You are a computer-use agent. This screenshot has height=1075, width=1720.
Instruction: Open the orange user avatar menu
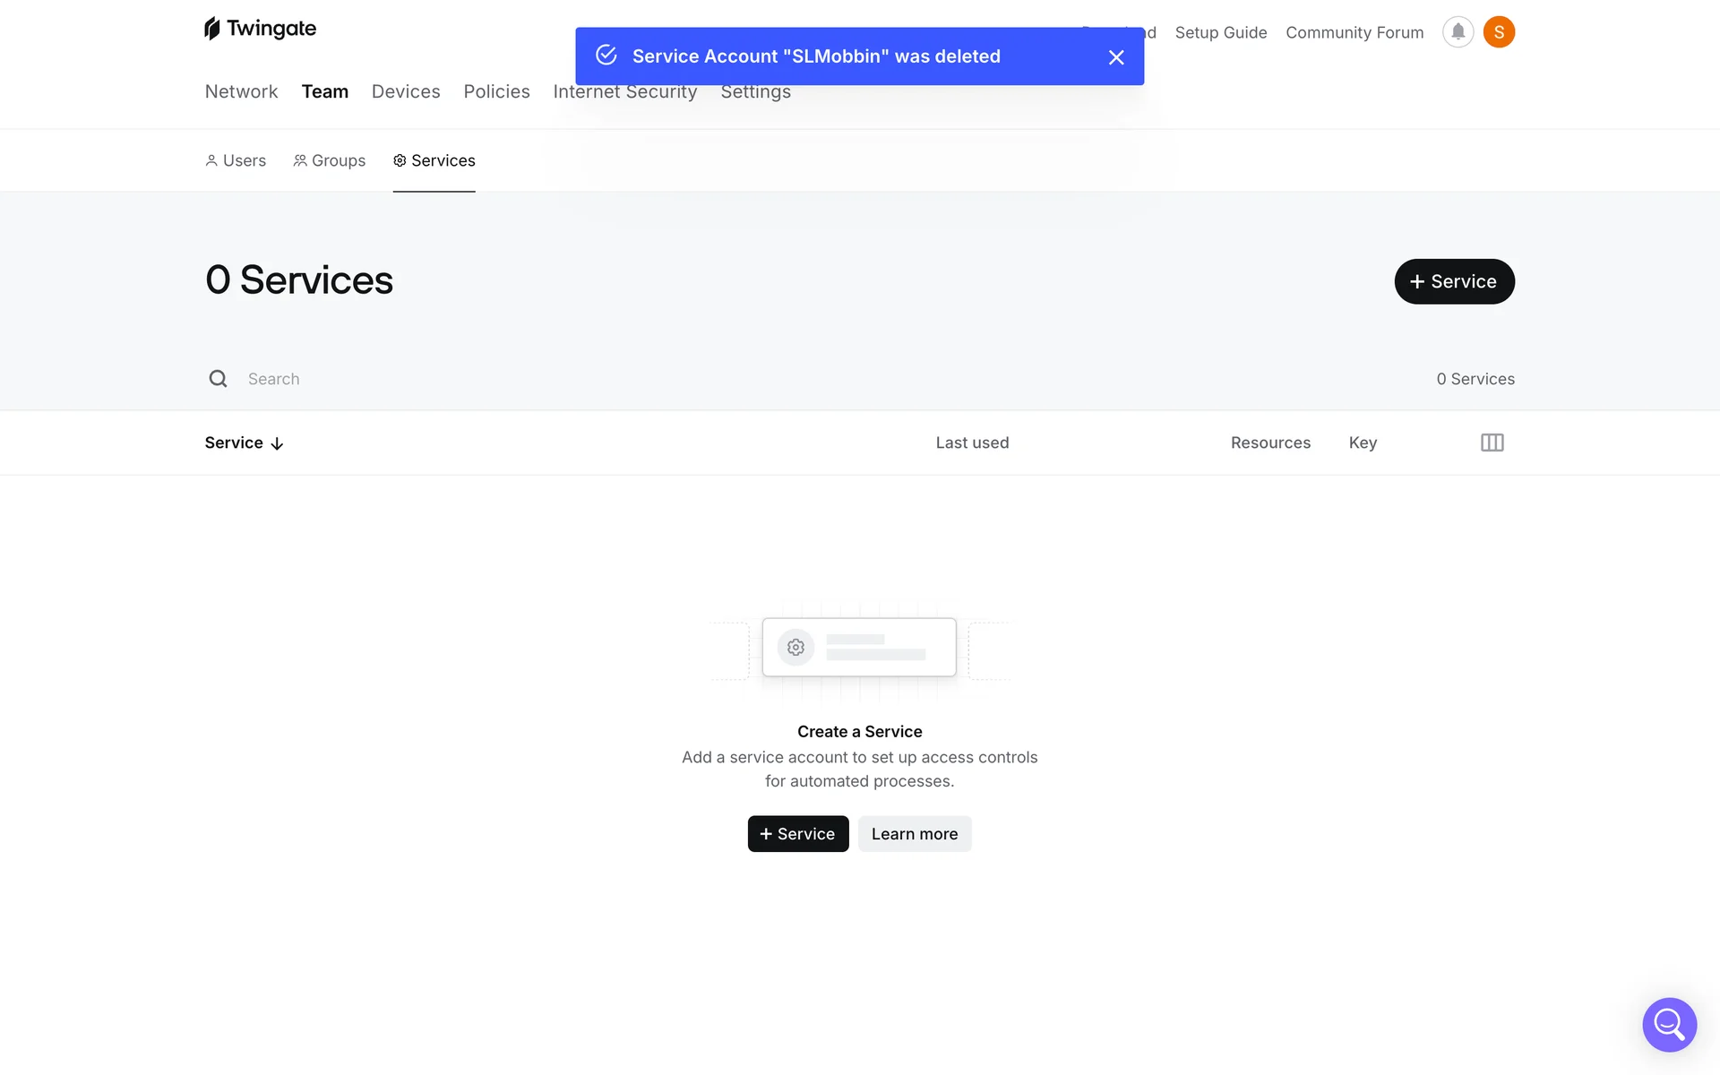1499,32
